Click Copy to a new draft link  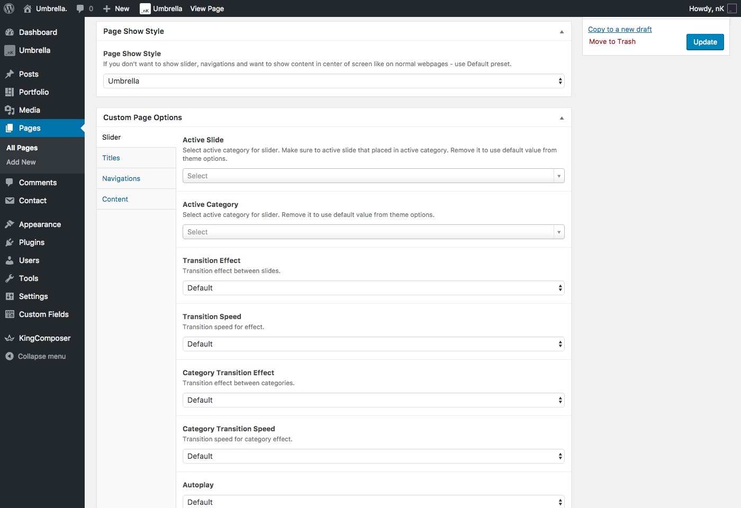coord(620,29)
